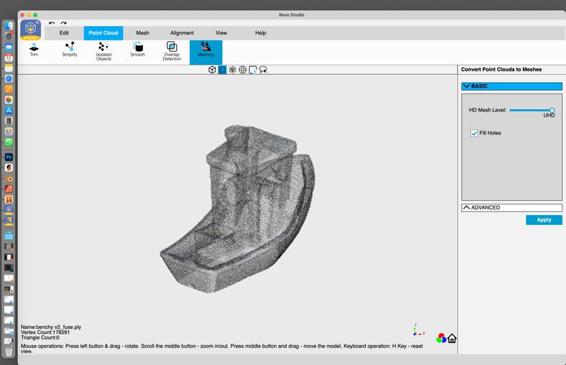Open the Mesh tab
The width and height of the screenshot is (566, 365).
click(142, 33)
